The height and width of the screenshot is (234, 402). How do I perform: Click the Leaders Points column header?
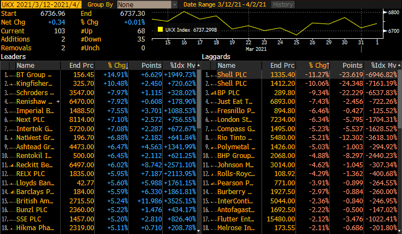pyautogui.click(x=146, y=66)
